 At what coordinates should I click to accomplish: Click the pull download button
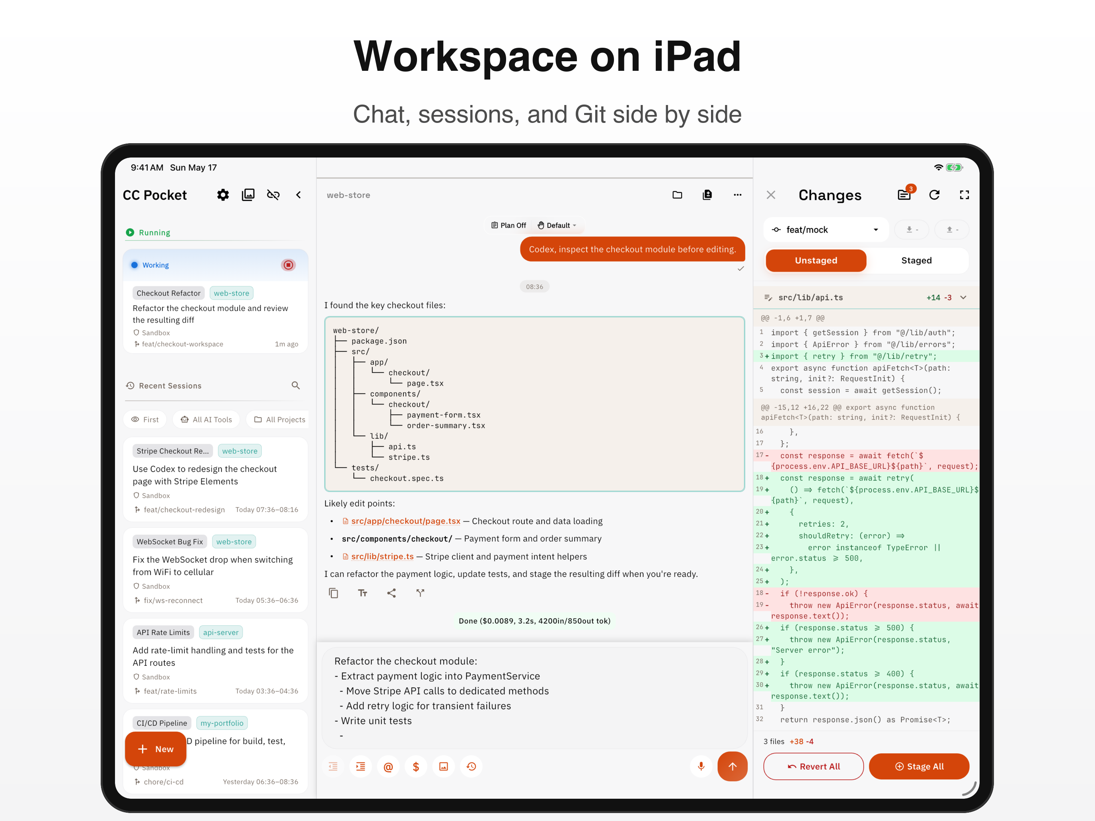(x=911, y=230)
